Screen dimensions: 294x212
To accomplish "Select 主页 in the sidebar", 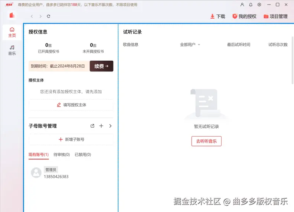I will pos(12,32).
